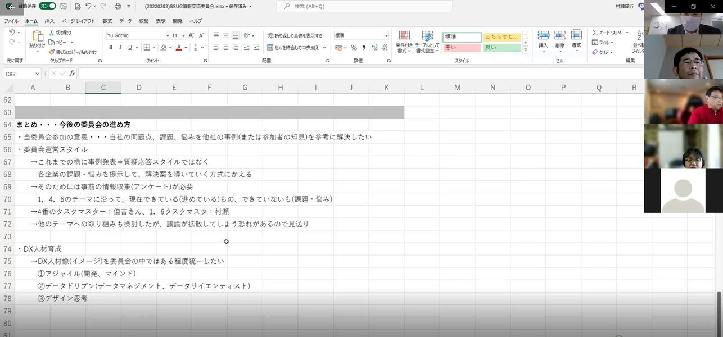Viewport: 723px width, 337px height.
Task: Click the AutoSum (オート SUM) button
Action: [x=607, y=33]
